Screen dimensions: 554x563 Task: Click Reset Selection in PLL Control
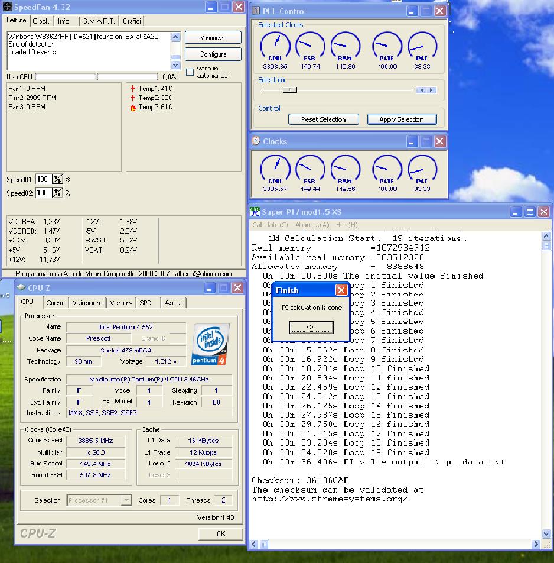[324, 119]
